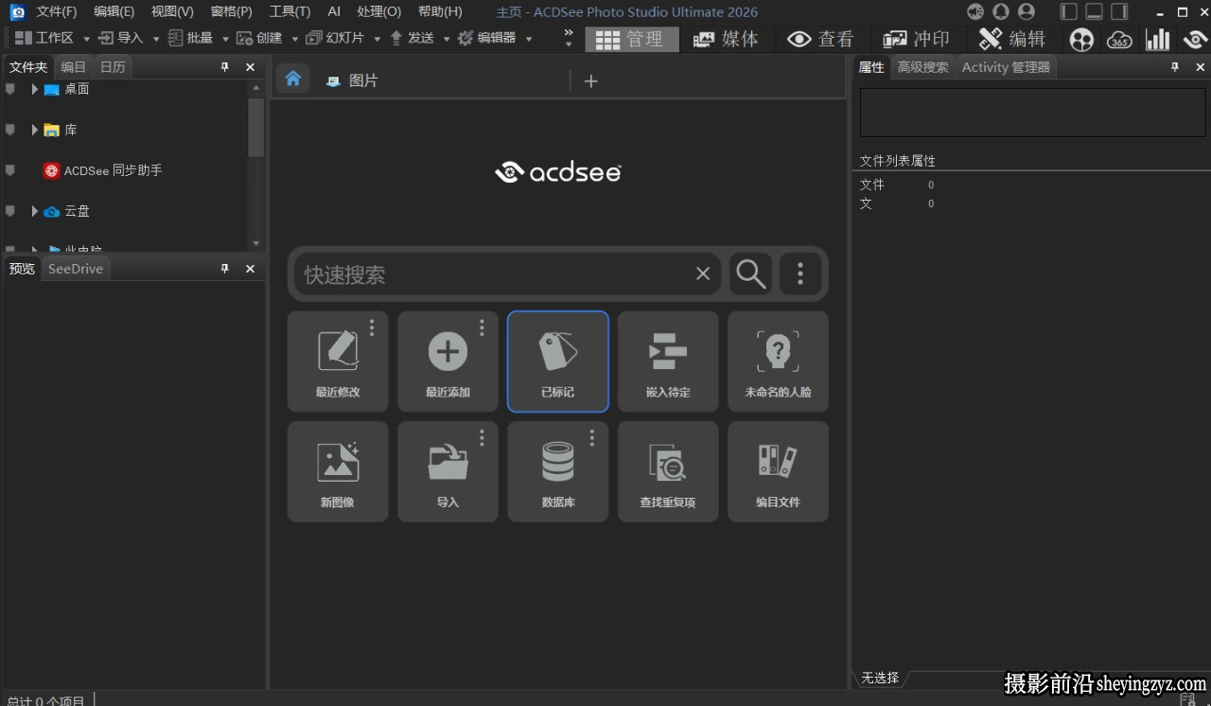Open the Activity 管理器 tab
1211x706 pixels.
pyautogui.click(x=1006, y=67)
